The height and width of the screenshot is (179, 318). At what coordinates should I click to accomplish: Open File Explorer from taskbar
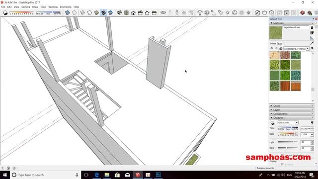107,175
